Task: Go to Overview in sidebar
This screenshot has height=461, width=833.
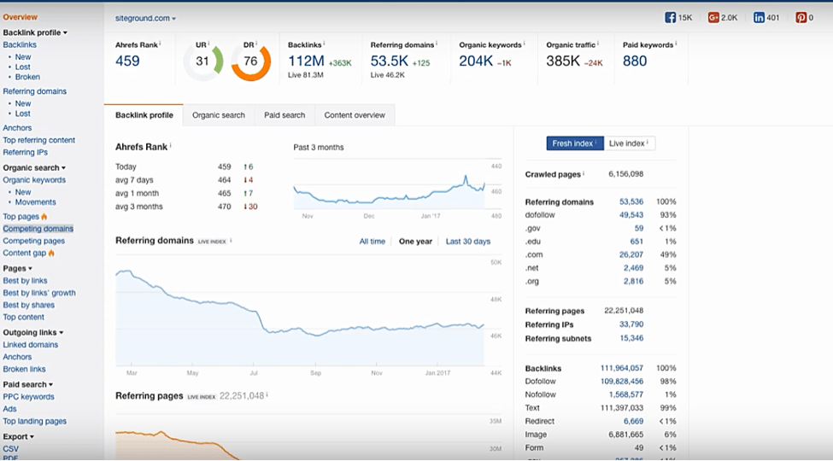Action: (21, 17)
